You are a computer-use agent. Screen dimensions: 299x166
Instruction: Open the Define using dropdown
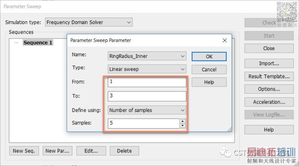(182, 110)
